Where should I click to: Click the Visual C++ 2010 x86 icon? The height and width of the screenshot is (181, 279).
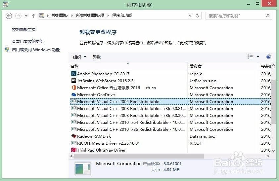pyautogui.click(x=74, y=129)
